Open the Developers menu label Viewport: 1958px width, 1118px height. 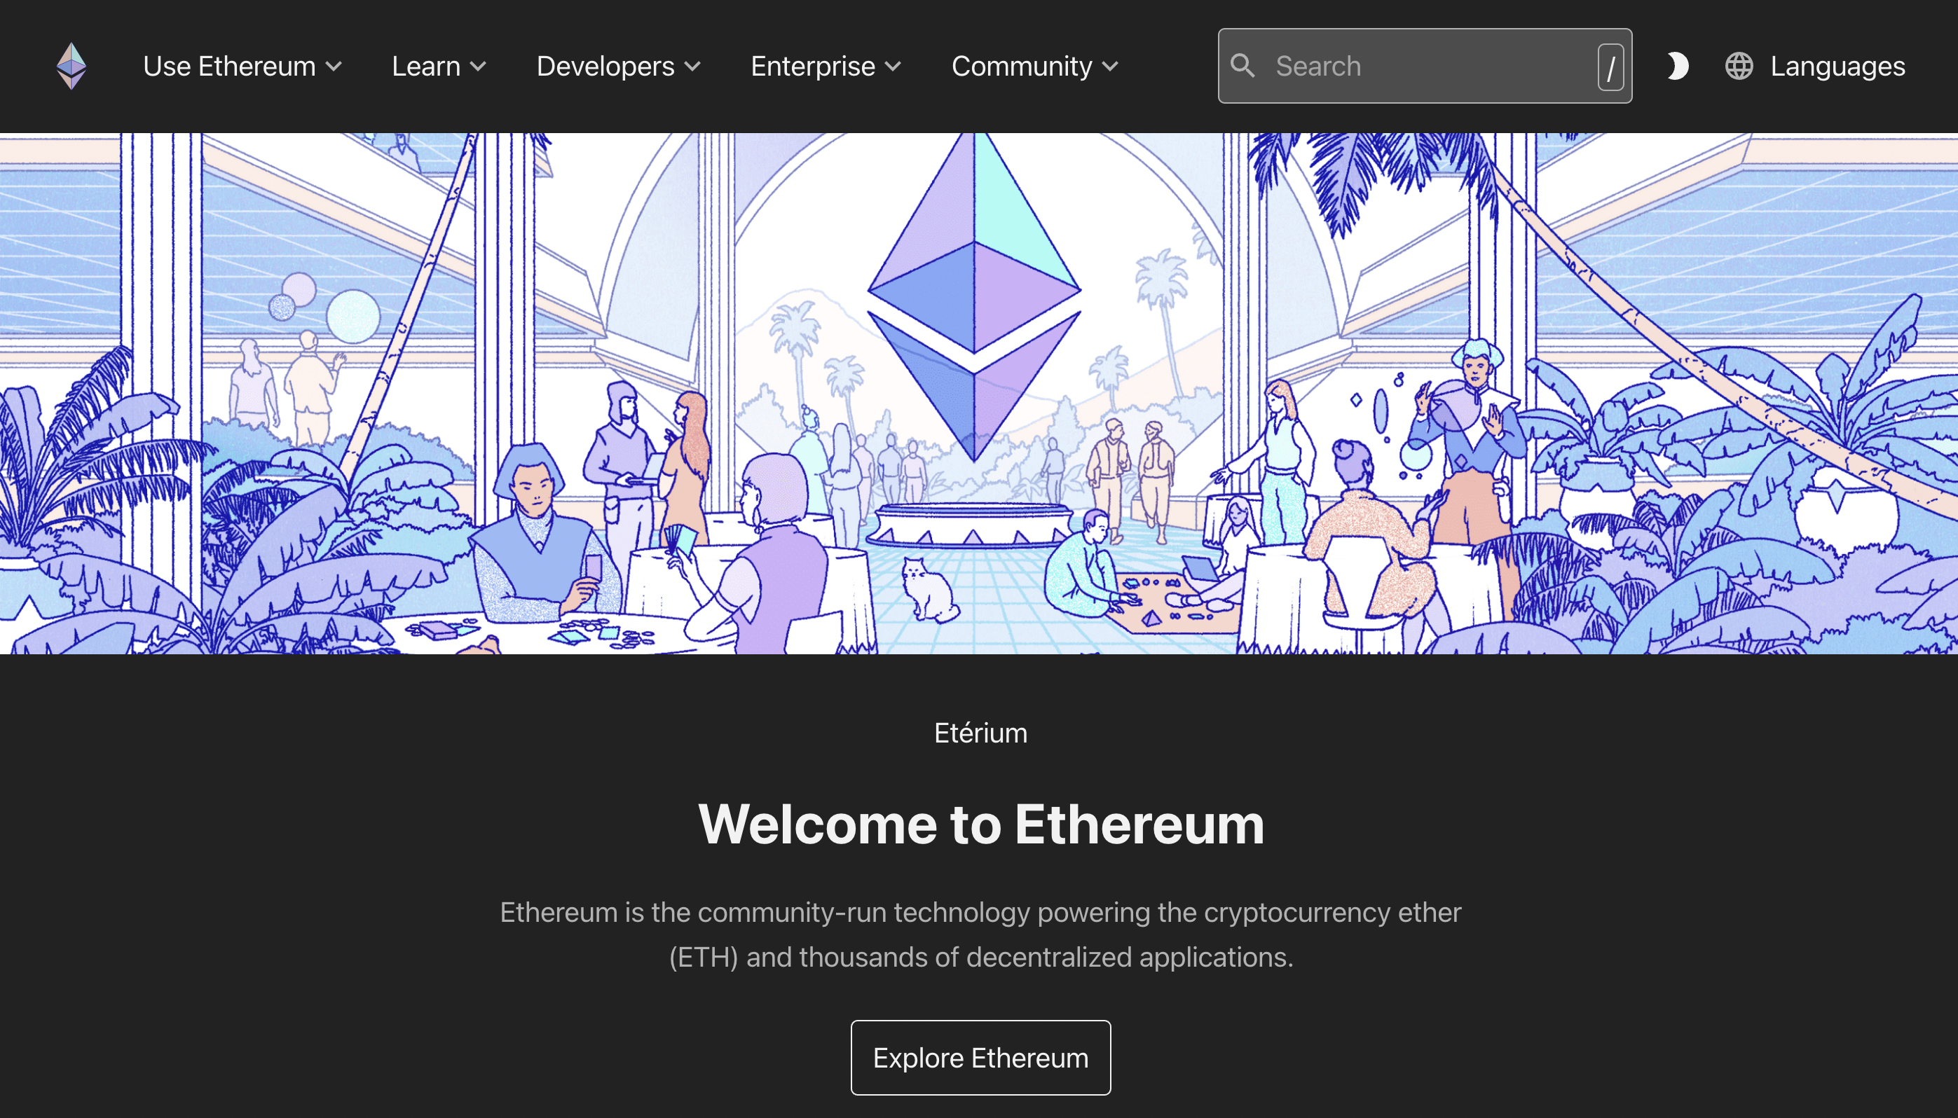[x=605, y=66]
